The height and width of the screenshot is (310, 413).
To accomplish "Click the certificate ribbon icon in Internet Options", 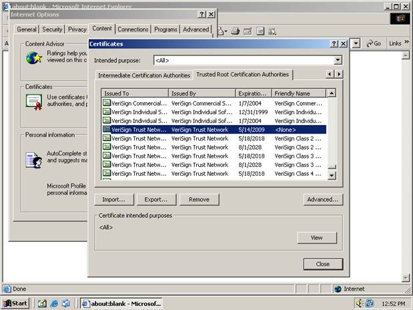I will coord(34,102).
